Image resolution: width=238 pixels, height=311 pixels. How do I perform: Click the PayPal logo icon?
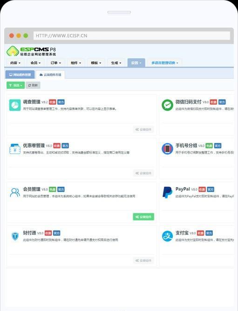pyautogui.click(x=167, y=192)
